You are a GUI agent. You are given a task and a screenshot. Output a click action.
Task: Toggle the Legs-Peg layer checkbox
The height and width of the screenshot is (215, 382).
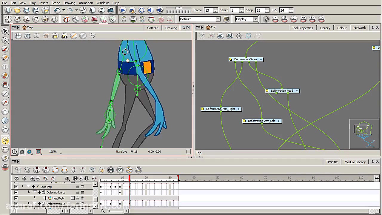16,187
